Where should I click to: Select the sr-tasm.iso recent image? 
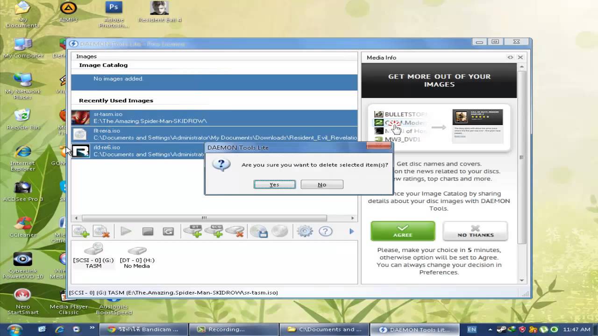[x=214, y=118]
